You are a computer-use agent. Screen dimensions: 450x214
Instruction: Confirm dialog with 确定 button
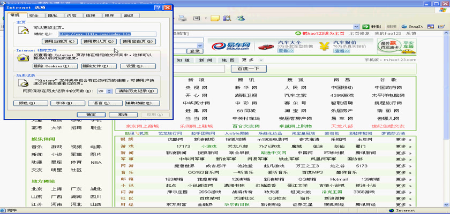[x=92, y=114]
